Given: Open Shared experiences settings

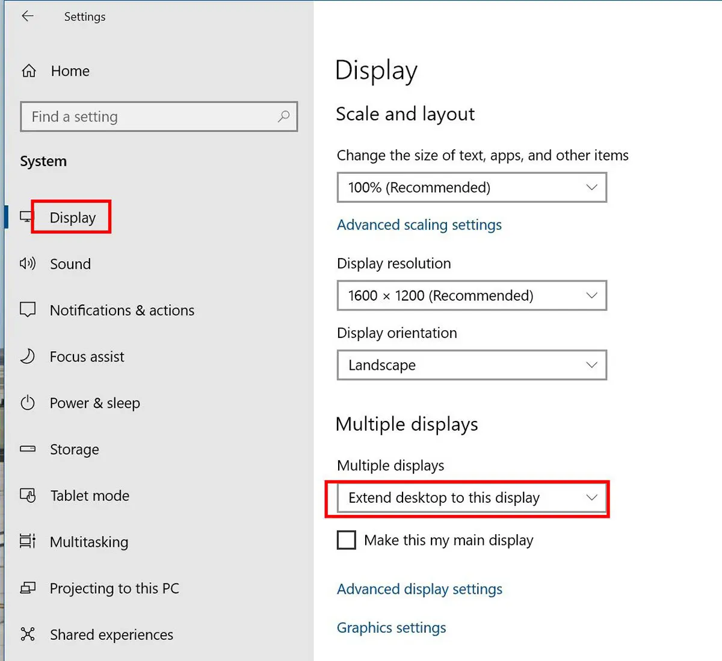Looking at the screenshot, I should [x=111, y=635].
